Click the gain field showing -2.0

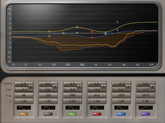(x=24, y=90)
